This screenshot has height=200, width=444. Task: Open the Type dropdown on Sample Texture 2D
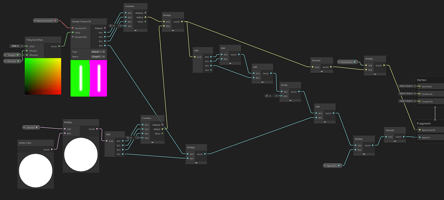coord(98,52)
